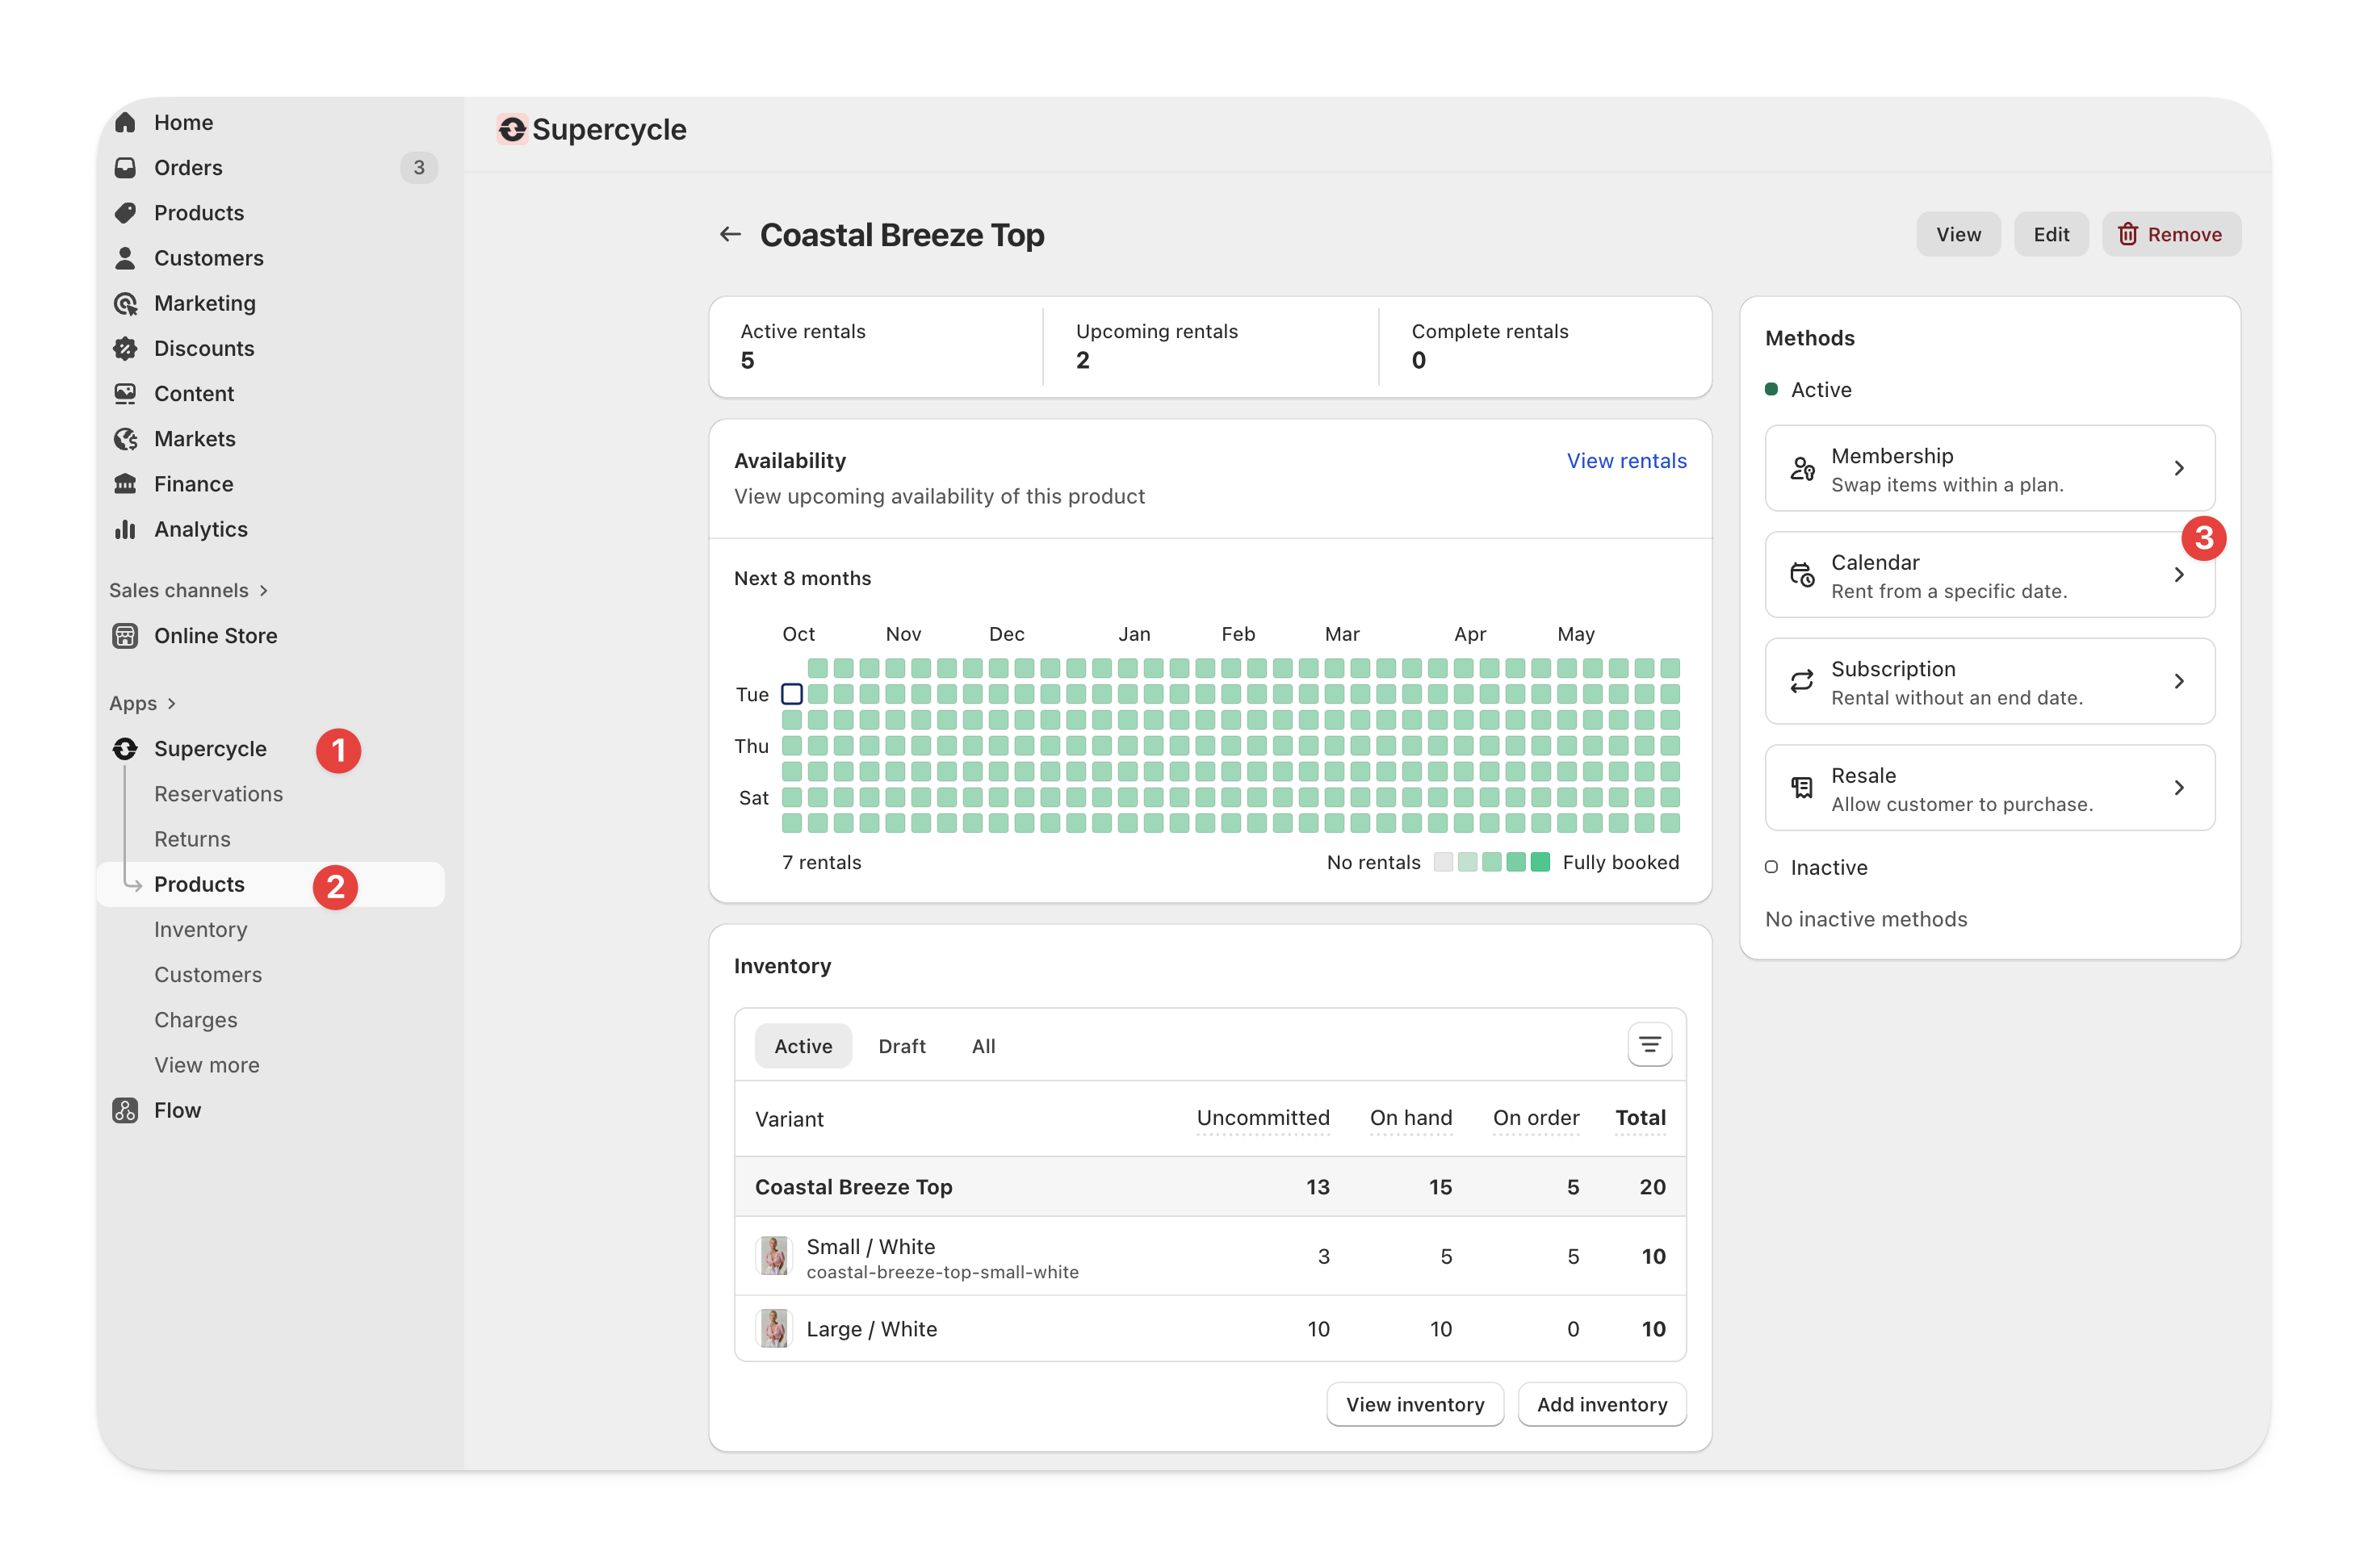This screenshot has width=2368, height=1568.
Task: Switch to the Draft inventory tab
Action: click(901, 1046)
